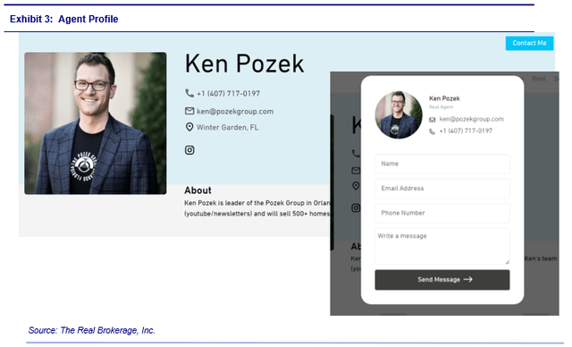572x347 pixels.
Task: Click dimmed envelope icon behind the dialog
Action: tap(356, 171)
